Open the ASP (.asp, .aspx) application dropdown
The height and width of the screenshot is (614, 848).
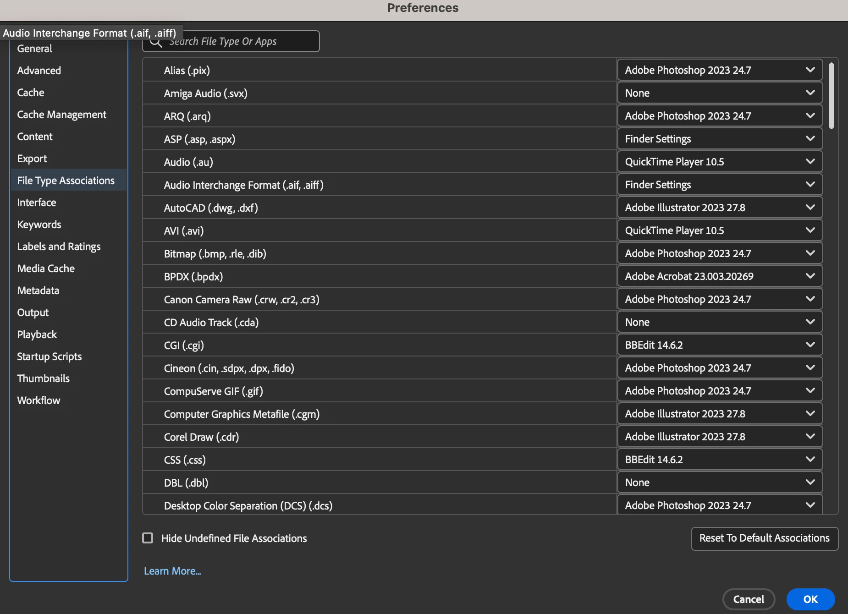[x=720, y=139]
